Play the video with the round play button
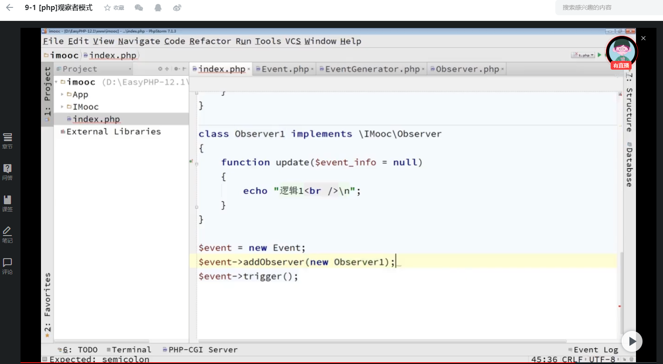The height and width of the screenshot is (364, 663). coord(632,341)
